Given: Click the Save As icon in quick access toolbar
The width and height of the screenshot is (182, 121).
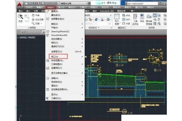Looking at the screenshot, I should (x=39, y=3).
